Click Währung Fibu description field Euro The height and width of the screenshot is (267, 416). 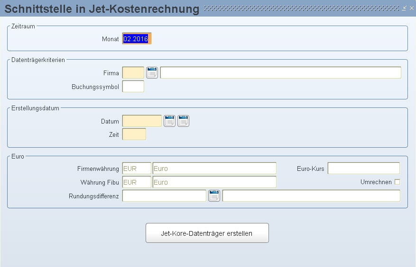214,182
